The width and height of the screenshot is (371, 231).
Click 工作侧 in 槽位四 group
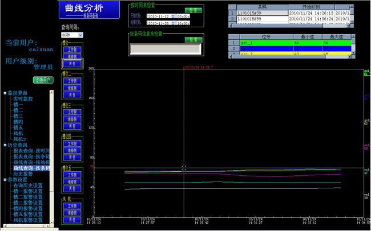[x=72, y=143]
